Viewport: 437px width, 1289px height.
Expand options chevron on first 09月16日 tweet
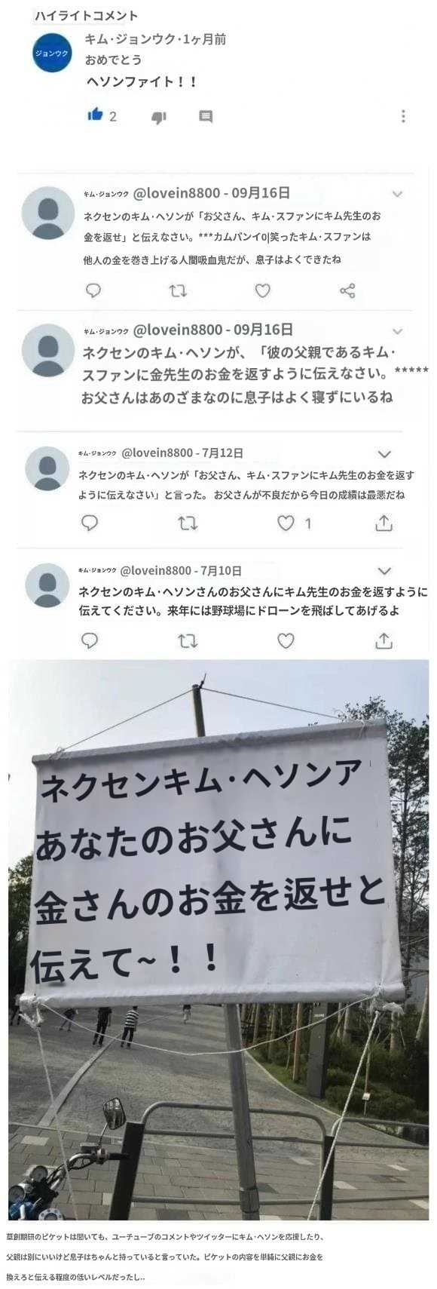[x=397, y=194]
